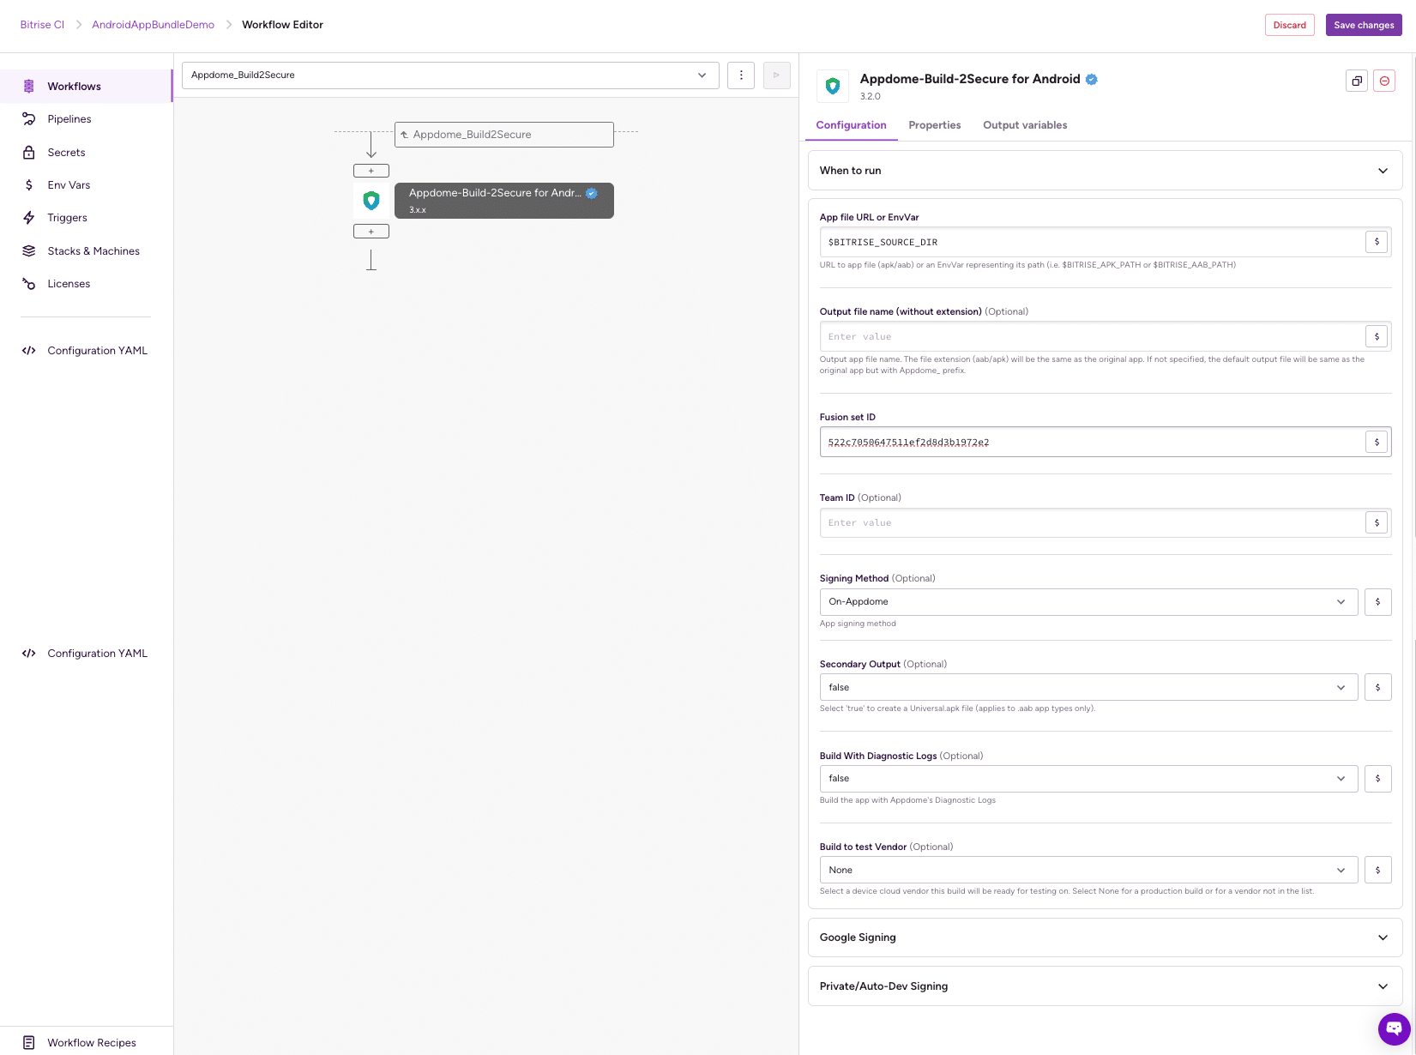Open the workflow selector dropdown
The height and width of the screenshot is (1055, 1416).
tap(702, 75)
